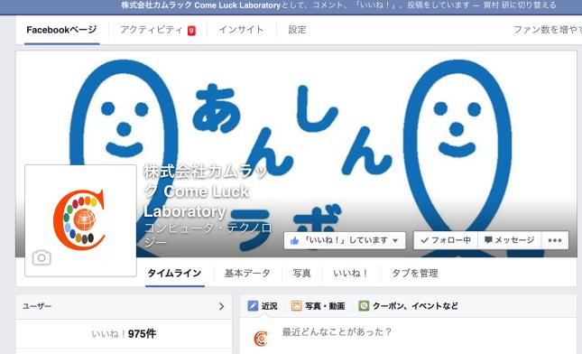Toggle the フォロー中 following button
The width and height of the screenshot is (582, 354).
(446, 240)
